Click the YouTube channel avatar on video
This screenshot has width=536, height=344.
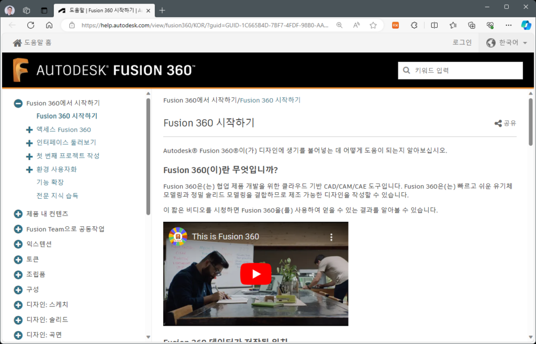tap(178, 236)
